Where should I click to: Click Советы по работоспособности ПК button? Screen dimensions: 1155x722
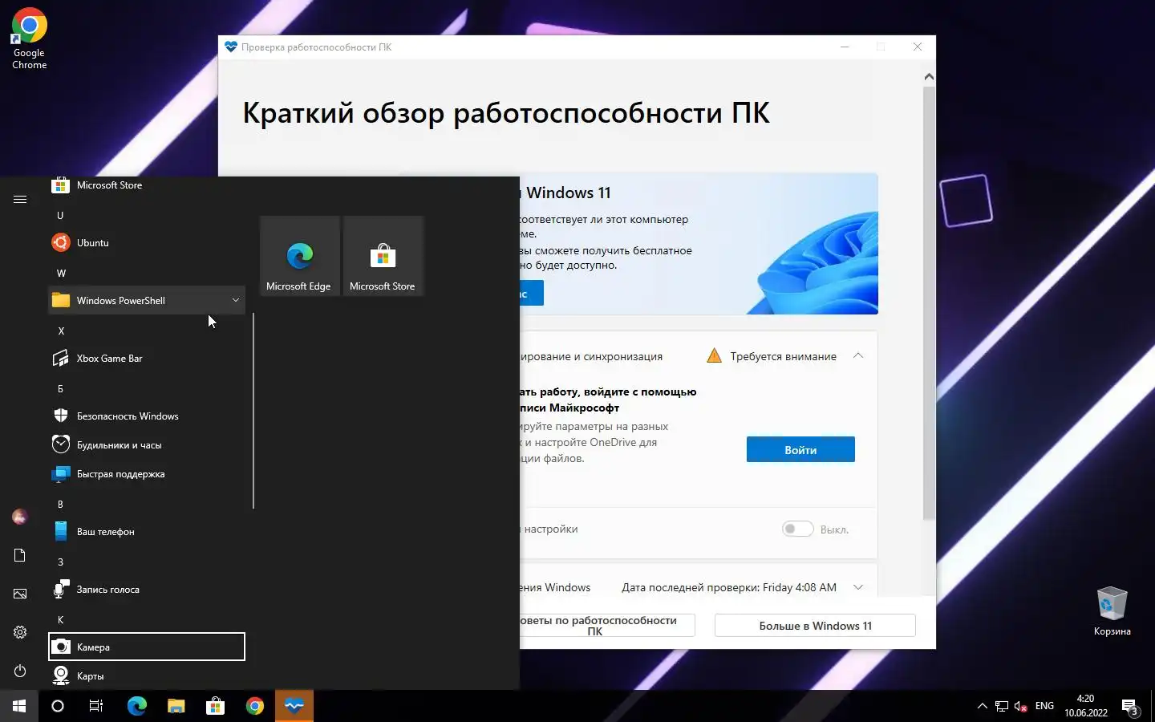tap(607, 626)
